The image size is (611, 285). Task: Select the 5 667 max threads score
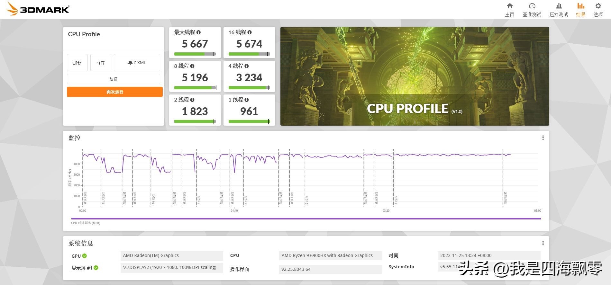coord(195,44)
